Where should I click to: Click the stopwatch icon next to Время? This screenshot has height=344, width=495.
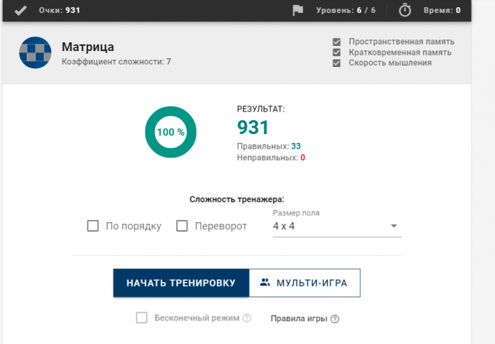coord(405,10)
